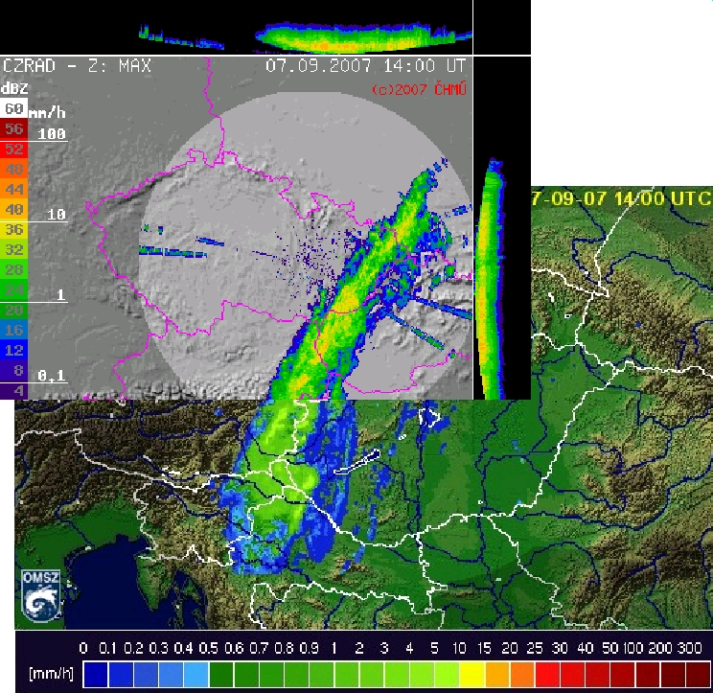Choose the yellow 36 dBZ swatch

13,229
